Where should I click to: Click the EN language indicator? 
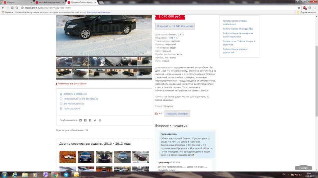(284, 174)
